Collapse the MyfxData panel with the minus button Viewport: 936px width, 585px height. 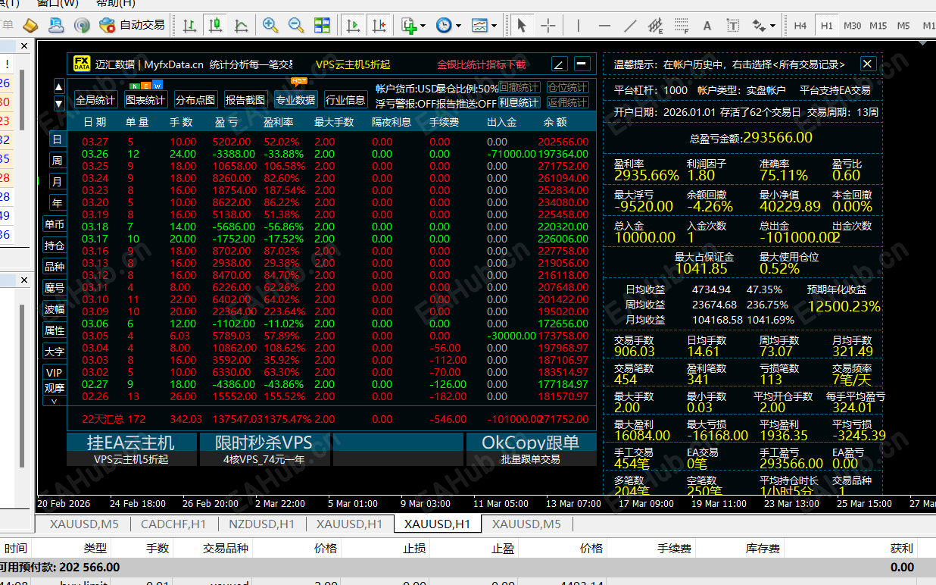(582, 64)
